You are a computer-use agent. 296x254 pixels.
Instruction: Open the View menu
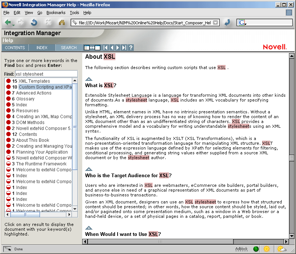(29, 13)
